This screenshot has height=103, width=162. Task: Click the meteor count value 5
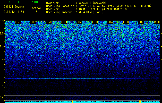click(x=37, y=12)
